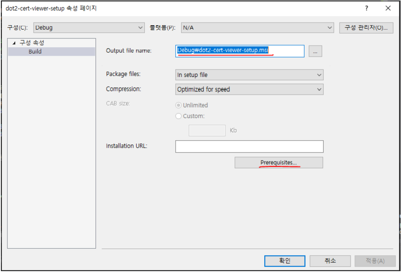
Task: Click the 취소 cancel button
Action: click(330, 261)
